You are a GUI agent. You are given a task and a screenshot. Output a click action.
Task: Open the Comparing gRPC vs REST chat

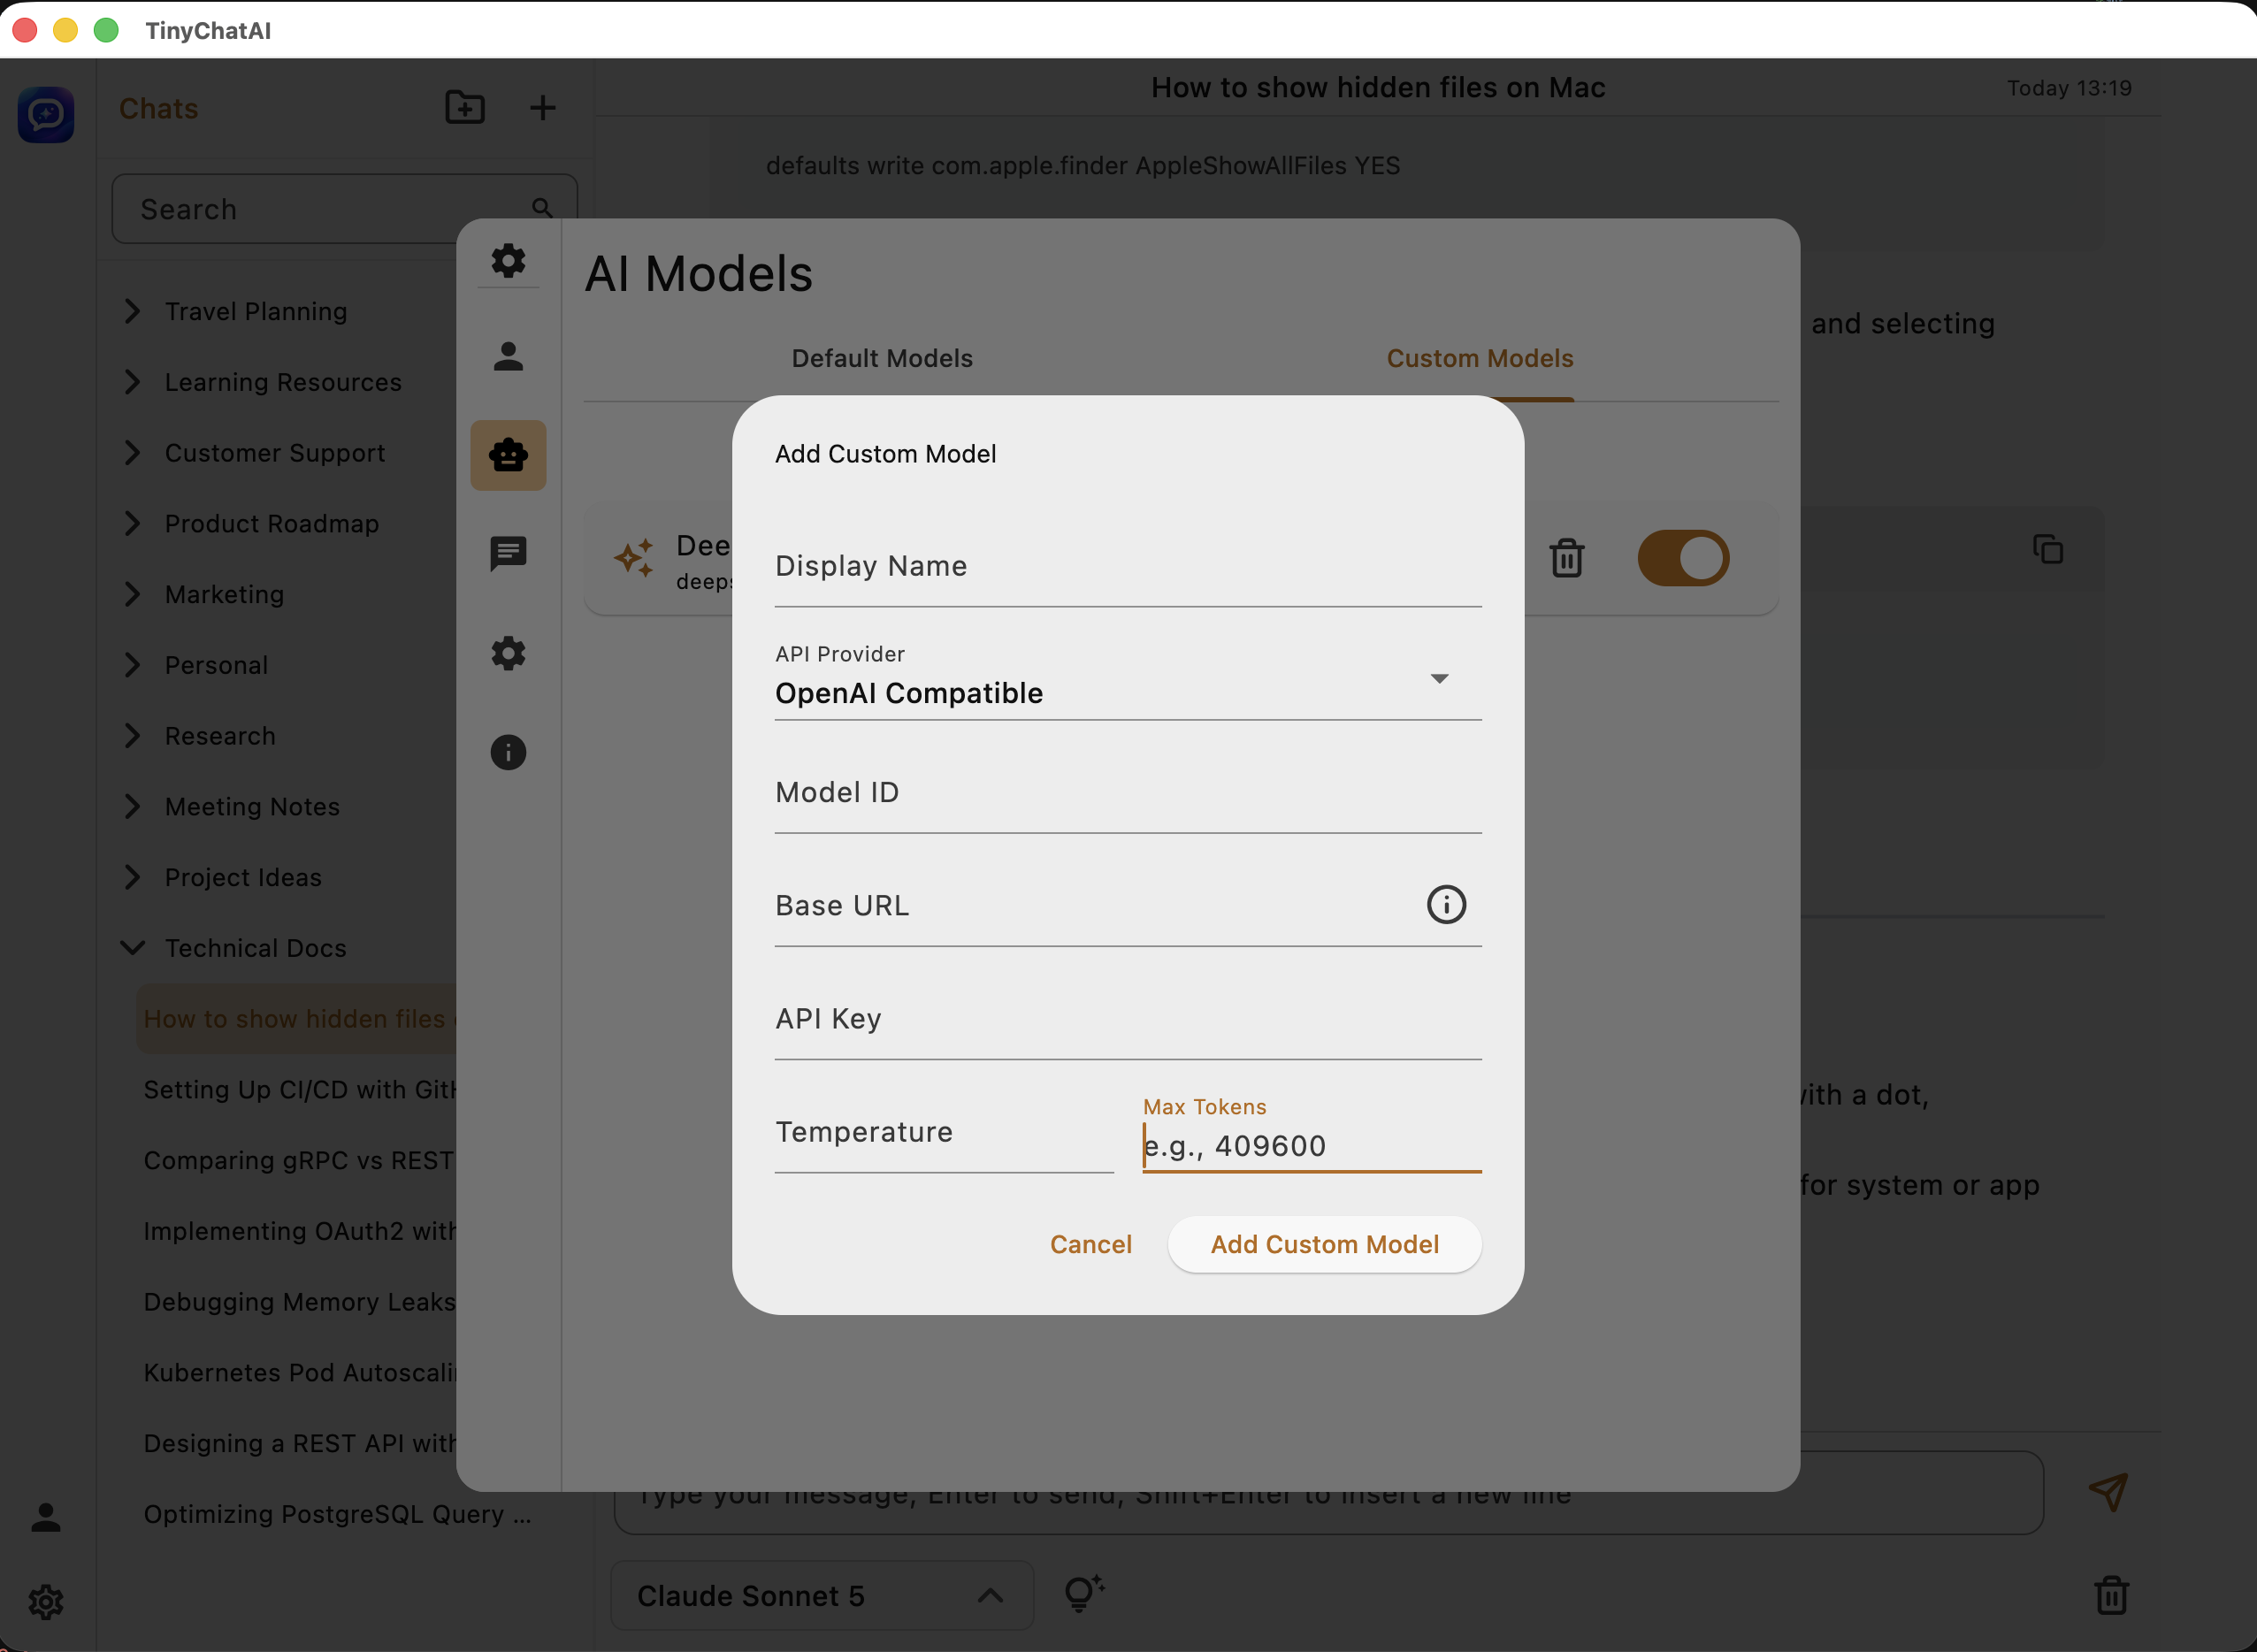[299, 1160]
